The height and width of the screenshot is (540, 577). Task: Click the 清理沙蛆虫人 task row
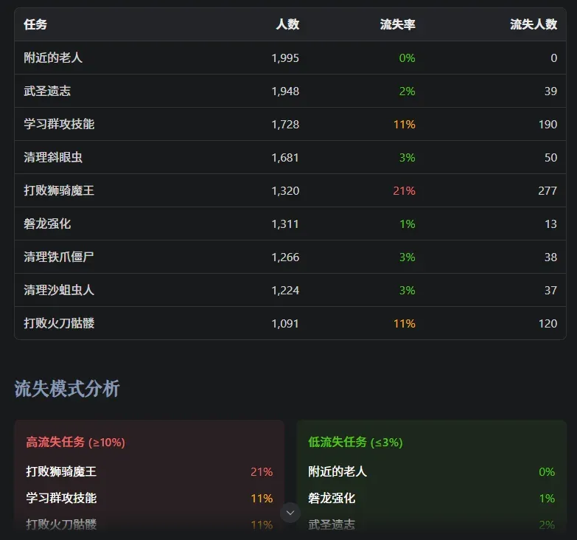point(290,290)
